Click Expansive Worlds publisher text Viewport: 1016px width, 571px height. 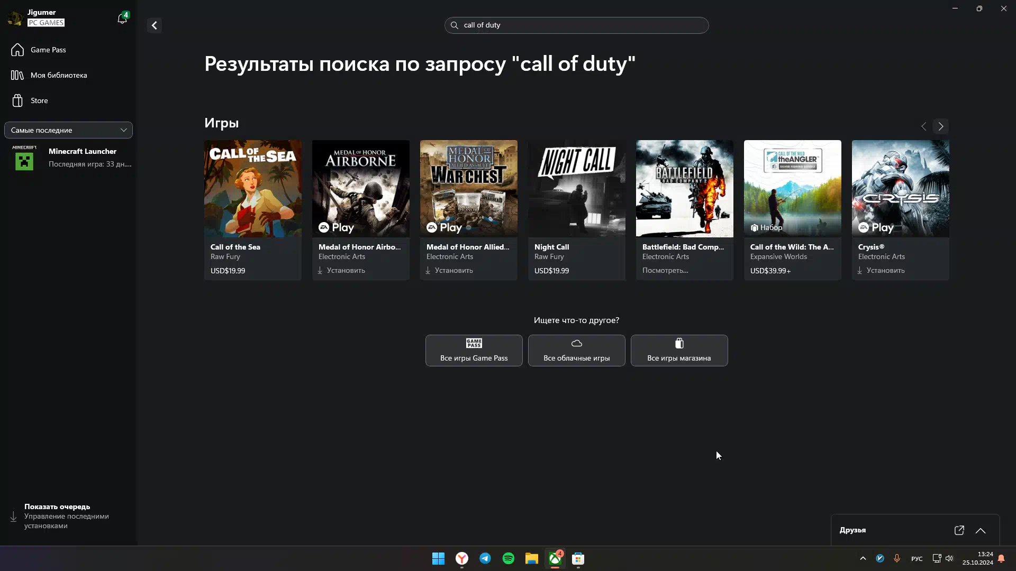pyautogui.click(x=778, y=256)
